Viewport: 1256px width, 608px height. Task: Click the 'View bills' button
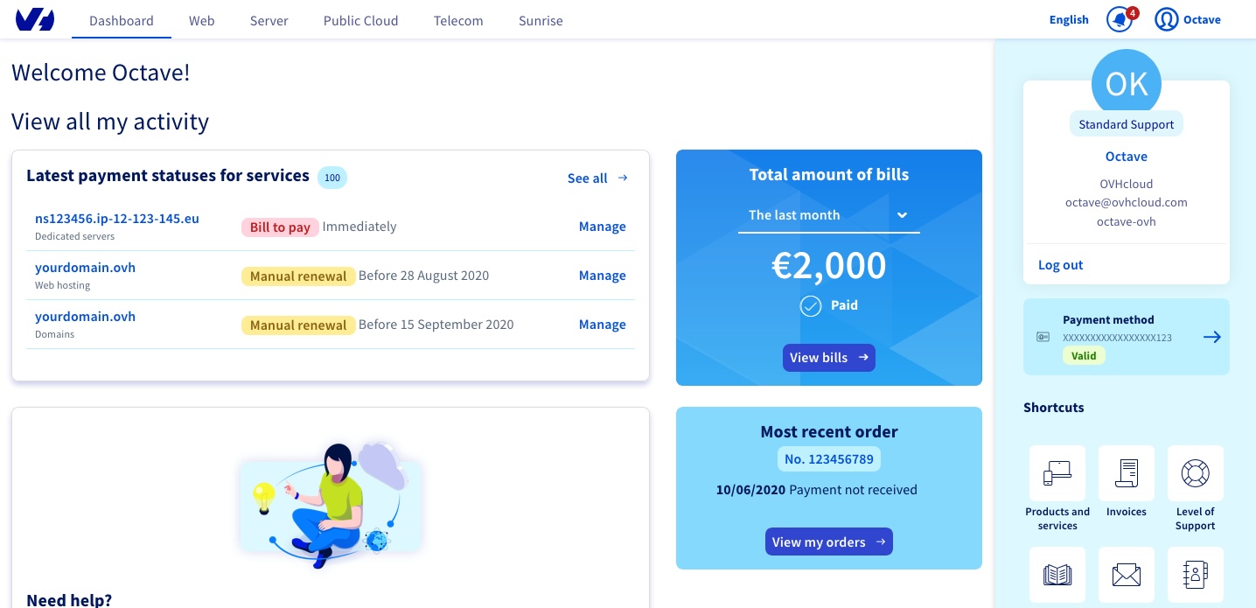[x=828, y=358]
